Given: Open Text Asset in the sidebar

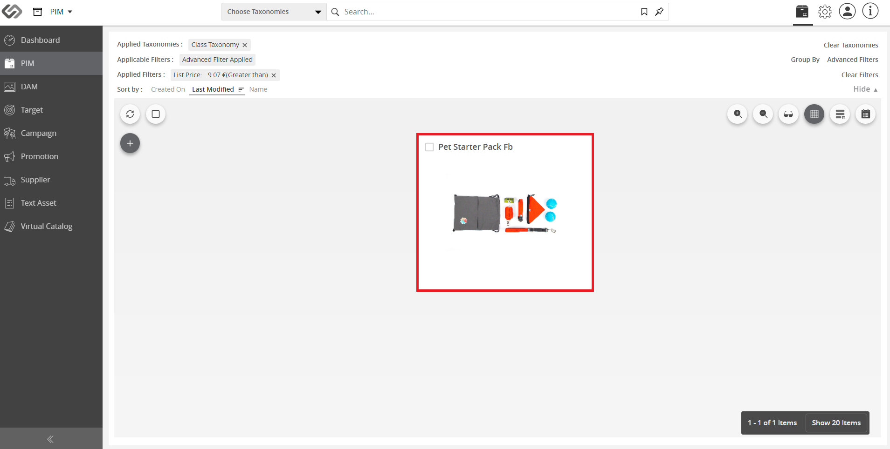Looking at the screenshot, I should 51,203.
